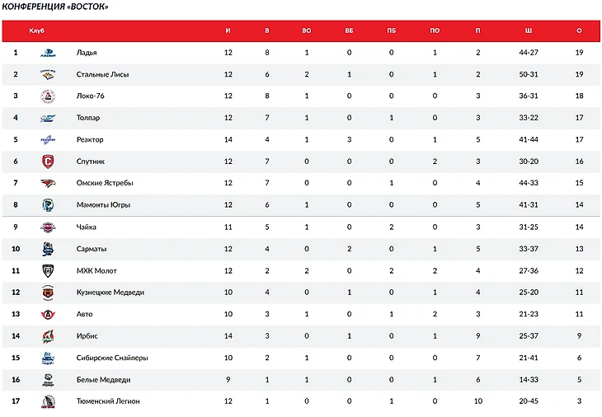
Task: Click the Кузнецкие Медведи logo
Action: coord(48,293)
